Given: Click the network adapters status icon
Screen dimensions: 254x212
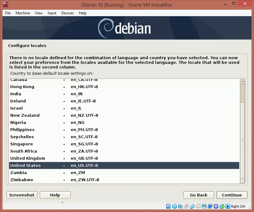Looking at the screenshot, I should click(x=186, y=206).
